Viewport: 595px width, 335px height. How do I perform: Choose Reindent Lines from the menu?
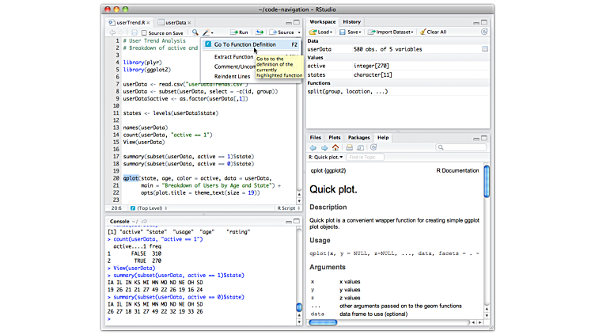(x=233, y=77)
